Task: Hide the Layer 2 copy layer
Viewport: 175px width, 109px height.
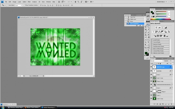Action: point(151,99)
